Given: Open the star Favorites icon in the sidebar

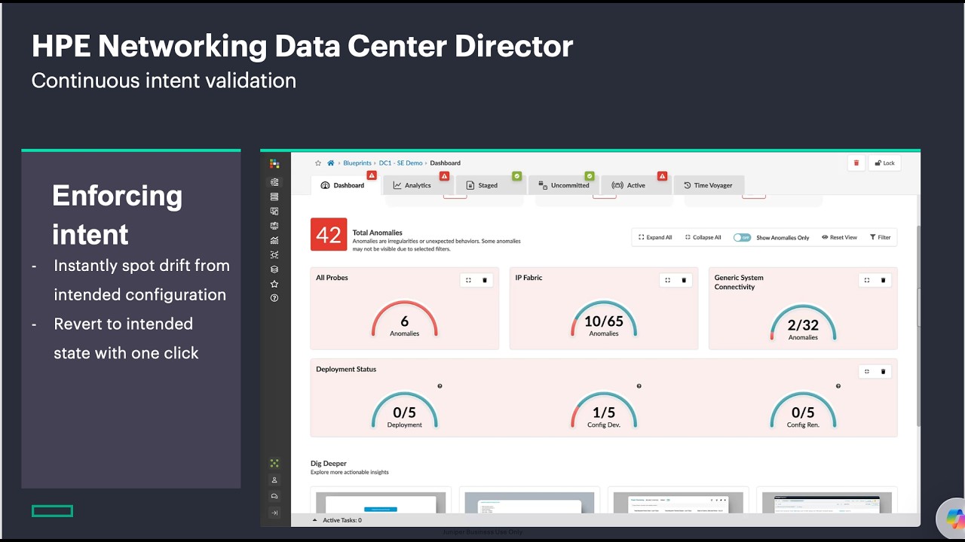Looking at the screenshot, I should click(274, 284).
